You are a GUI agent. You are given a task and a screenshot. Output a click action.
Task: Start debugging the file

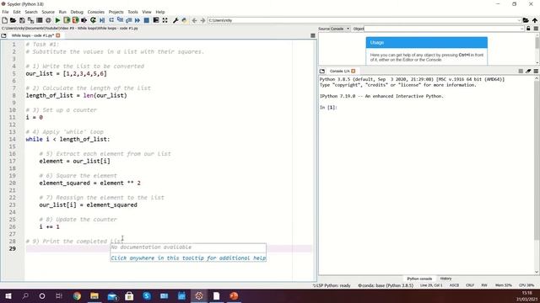point(102,20)
